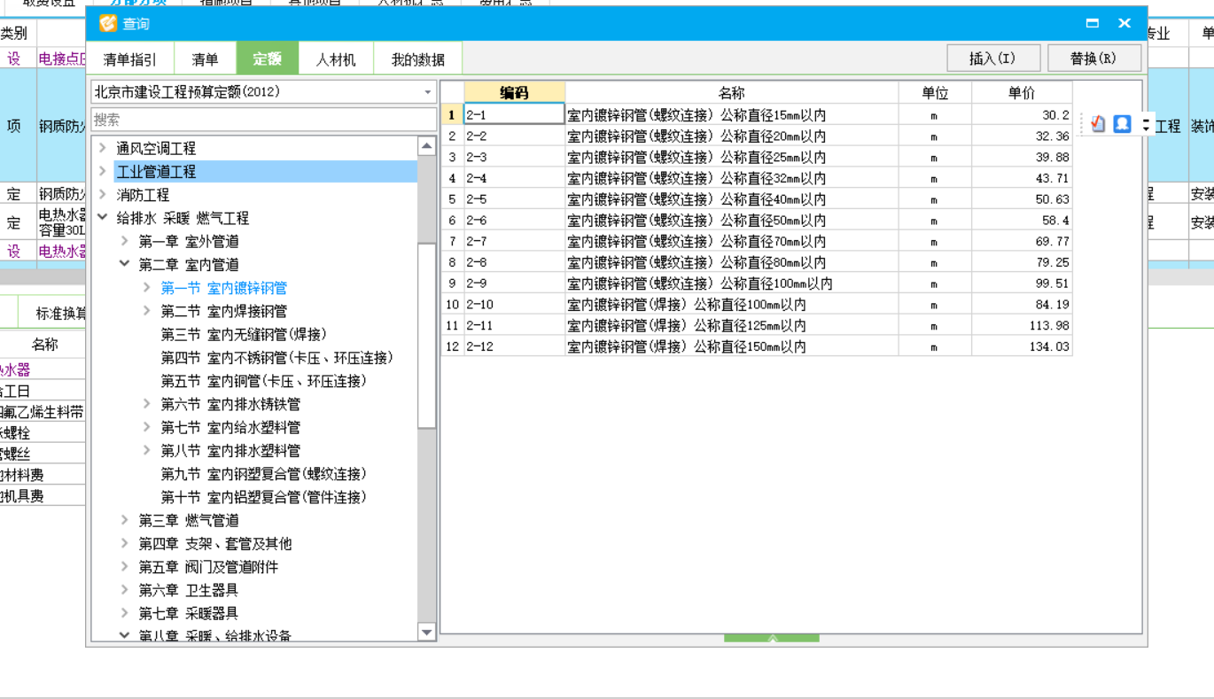Select the 定额 tab
Viewport: 1214px width, 699px height.
click(x=267, y=59)
